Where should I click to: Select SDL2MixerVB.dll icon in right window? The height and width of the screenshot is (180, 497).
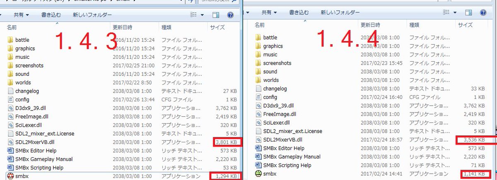click(258, 139)
